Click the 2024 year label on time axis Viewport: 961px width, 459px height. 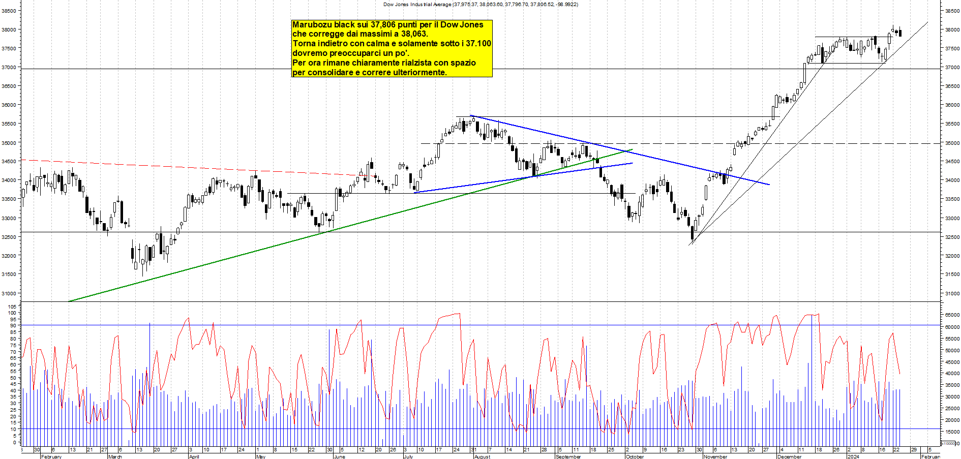(x=853, y=456)
